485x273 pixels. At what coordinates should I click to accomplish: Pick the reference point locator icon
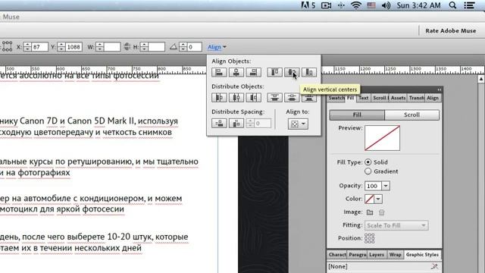(7, 46)
